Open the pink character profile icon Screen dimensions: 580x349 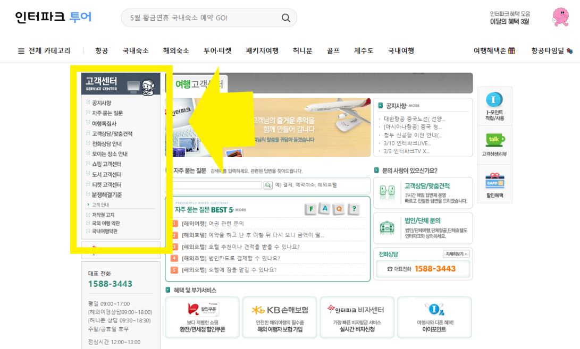click(560, 17)
